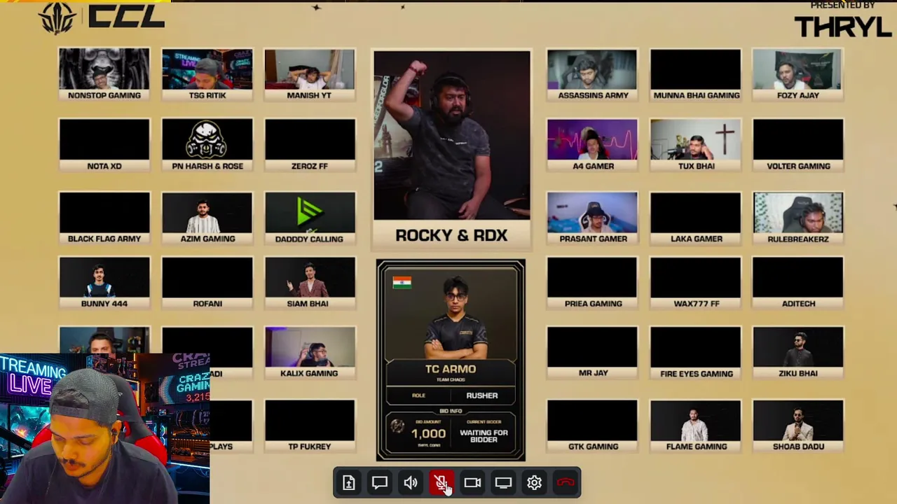
Task: Click the CCL logo
Action: (102, 17)
